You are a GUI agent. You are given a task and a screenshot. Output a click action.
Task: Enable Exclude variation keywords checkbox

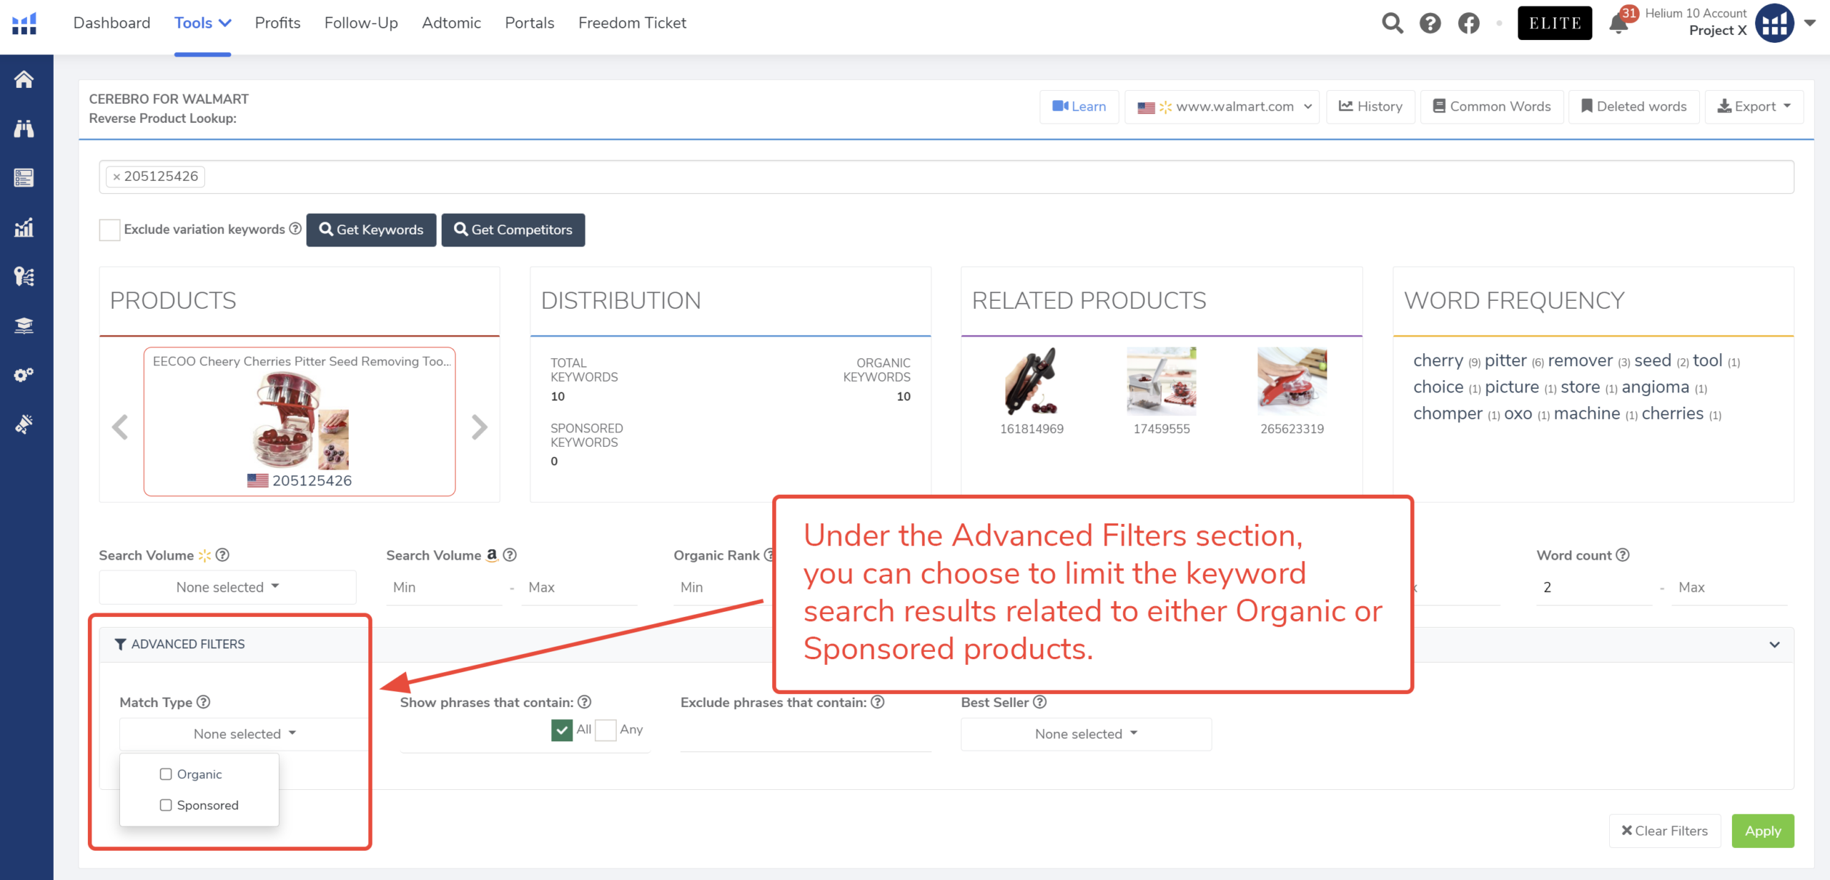pos(109,230)
